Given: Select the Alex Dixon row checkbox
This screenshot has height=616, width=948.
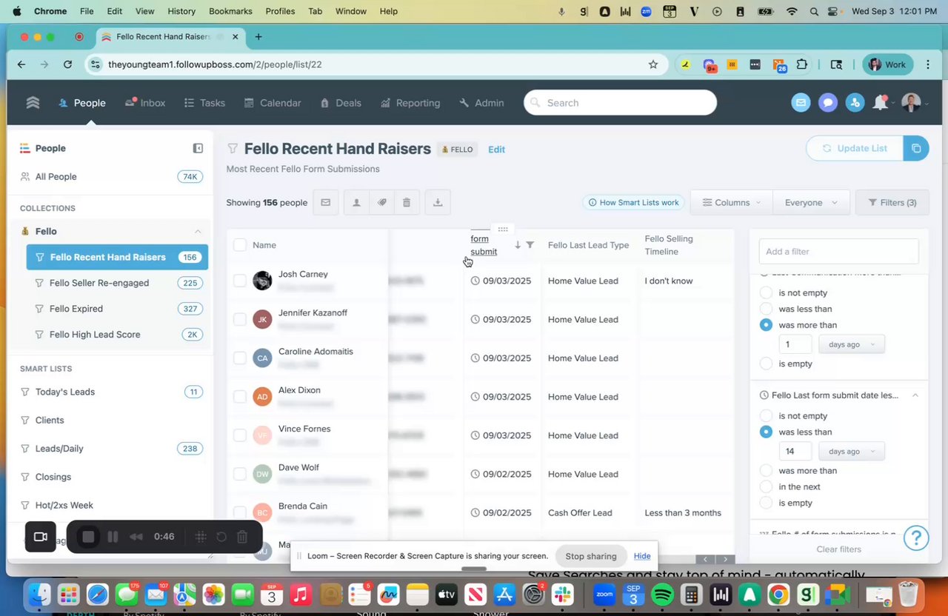Looking at the screenshot, I should (x=240, y=396).
